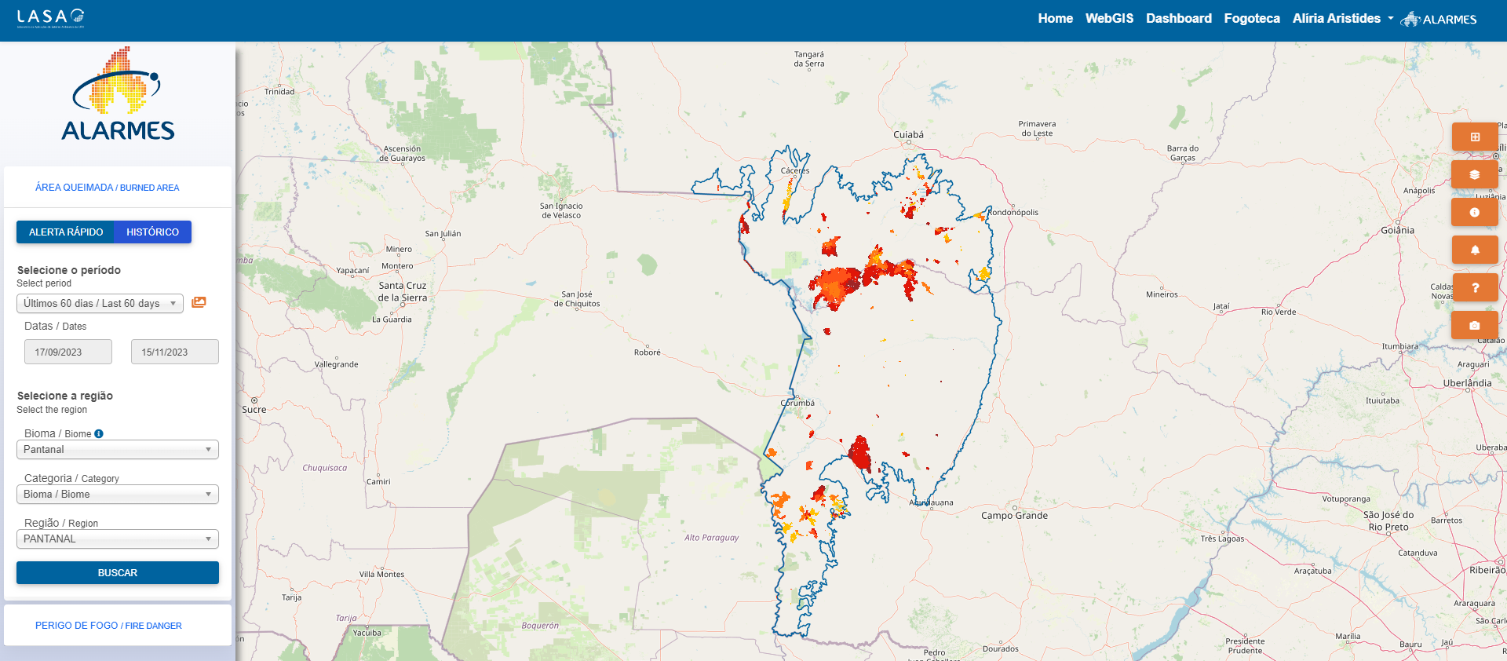Open the Dashboard menu item
Screen dimensions: 1507x661
tap(1178, 19)
